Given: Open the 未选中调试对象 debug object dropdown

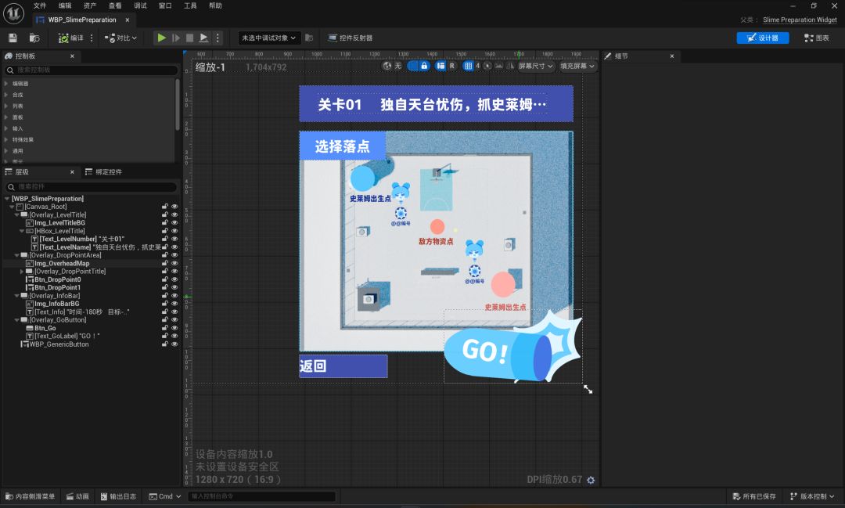Looking at the screenshot, I should 268,38.
